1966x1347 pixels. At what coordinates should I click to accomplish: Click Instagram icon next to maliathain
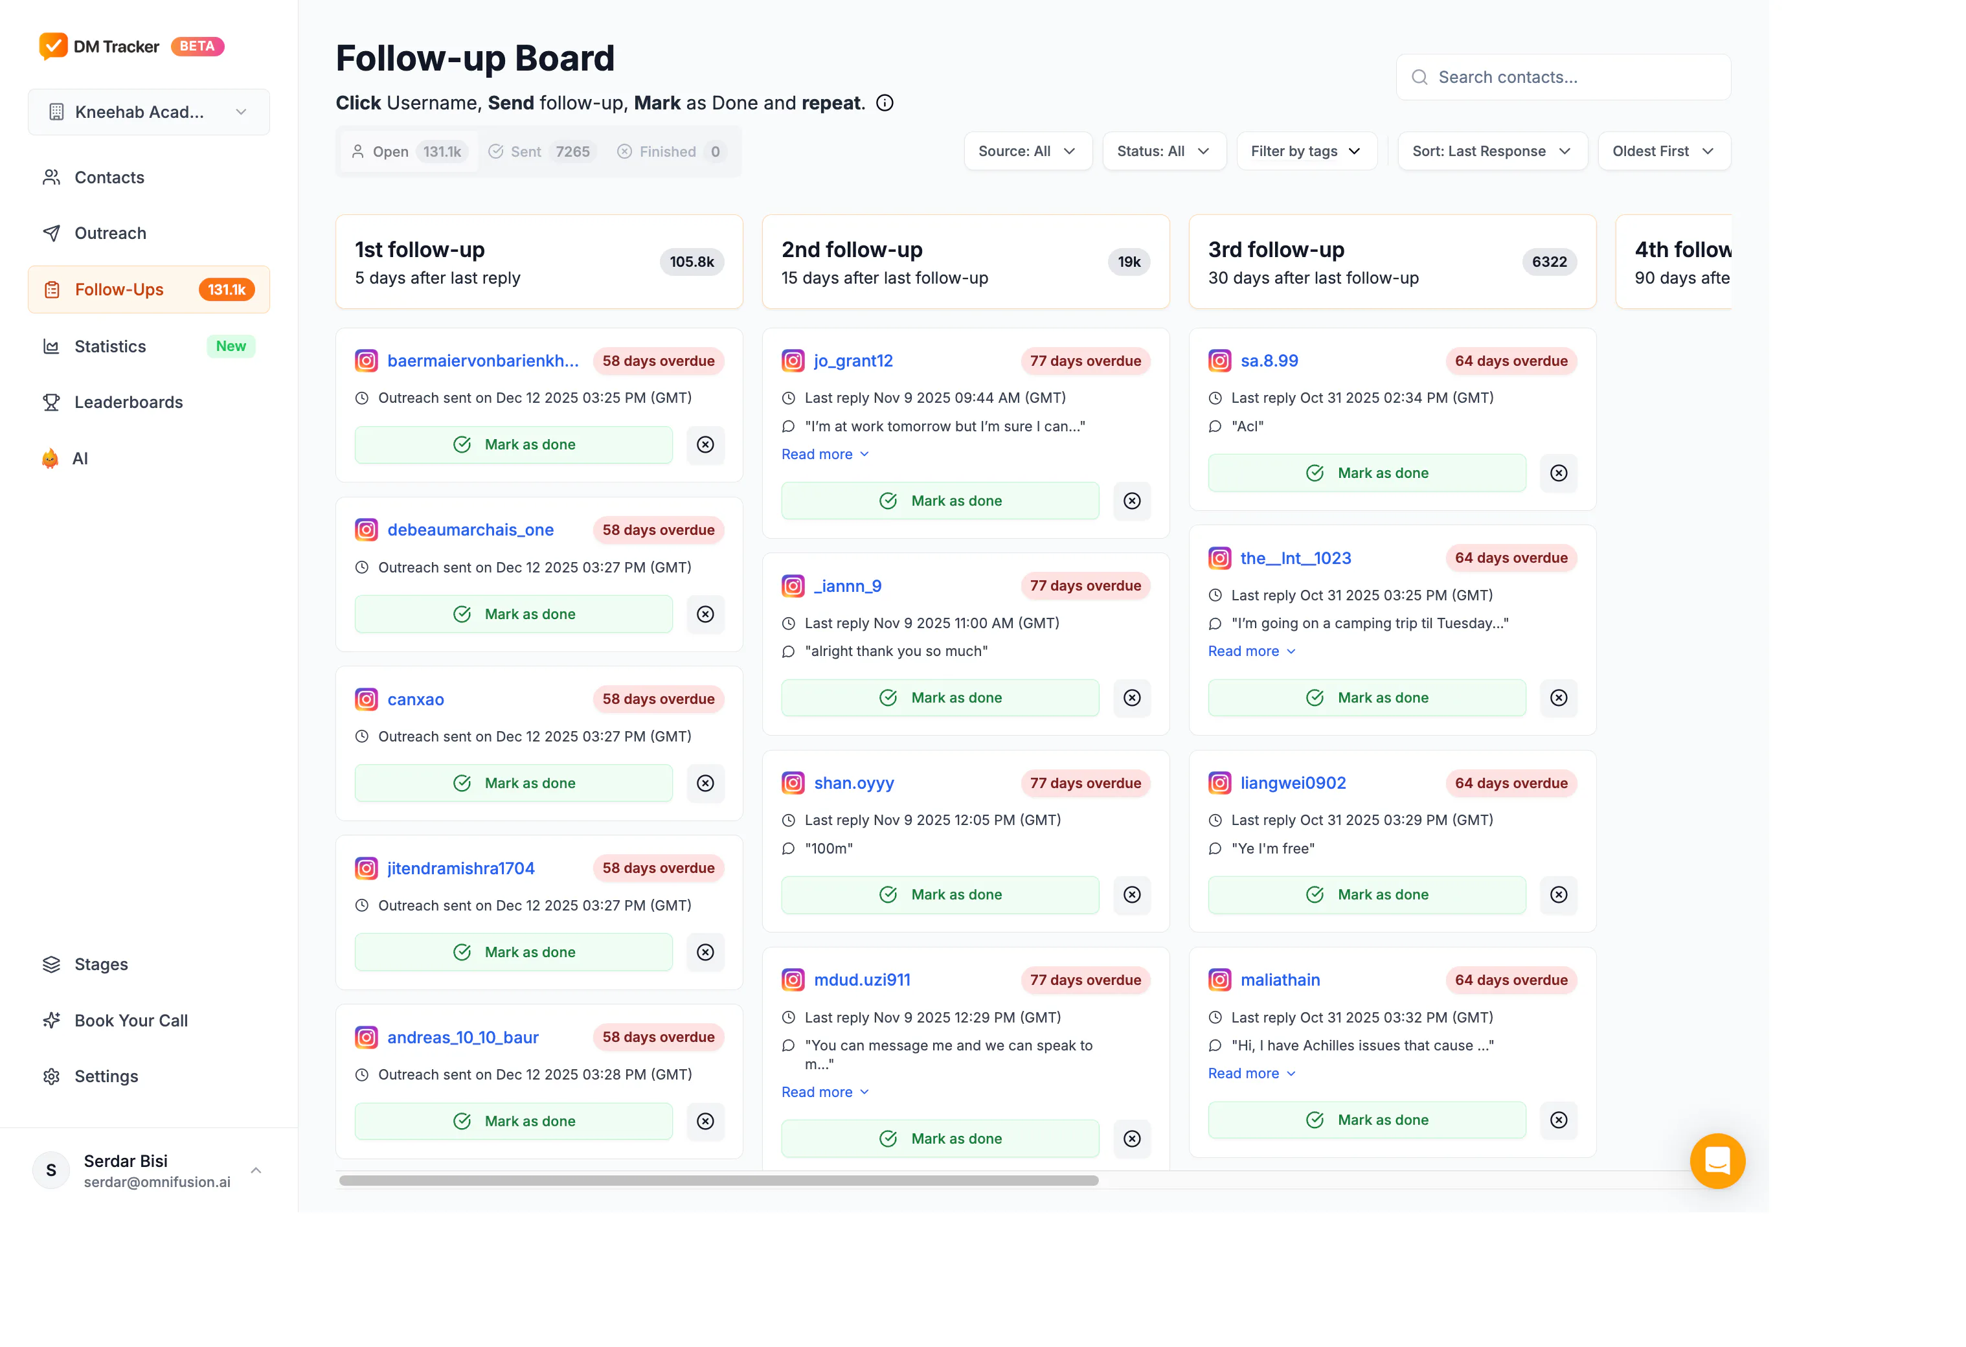[x=1220, y=980]
